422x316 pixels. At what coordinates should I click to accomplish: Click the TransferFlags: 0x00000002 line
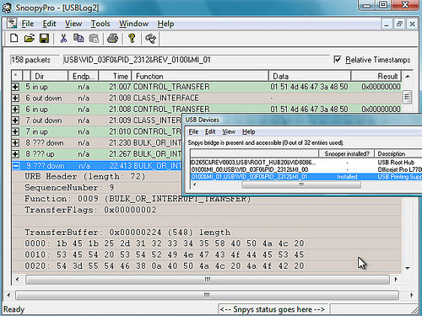coord(90,210)
